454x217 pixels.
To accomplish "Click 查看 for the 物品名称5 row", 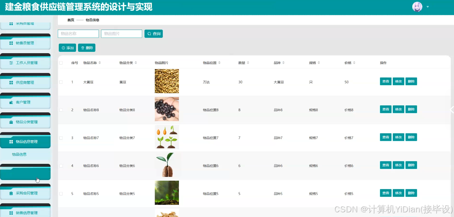I will click(x=386, y=193).
